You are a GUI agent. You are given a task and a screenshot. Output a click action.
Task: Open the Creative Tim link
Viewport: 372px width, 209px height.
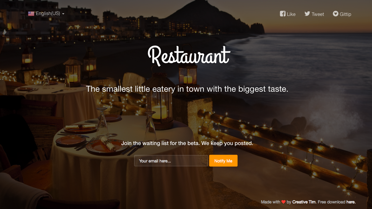304,202
